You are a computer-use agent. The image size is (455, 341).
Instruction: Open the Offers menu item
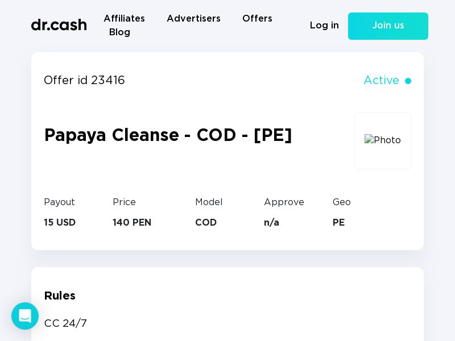pyautogui.click(x=257, y=19)
